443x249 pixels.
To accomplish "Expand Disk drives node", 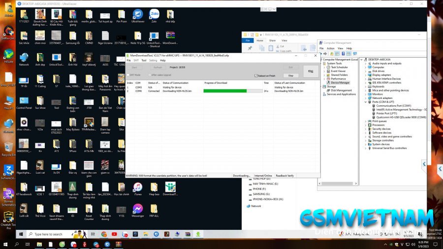I will point(365,71).
